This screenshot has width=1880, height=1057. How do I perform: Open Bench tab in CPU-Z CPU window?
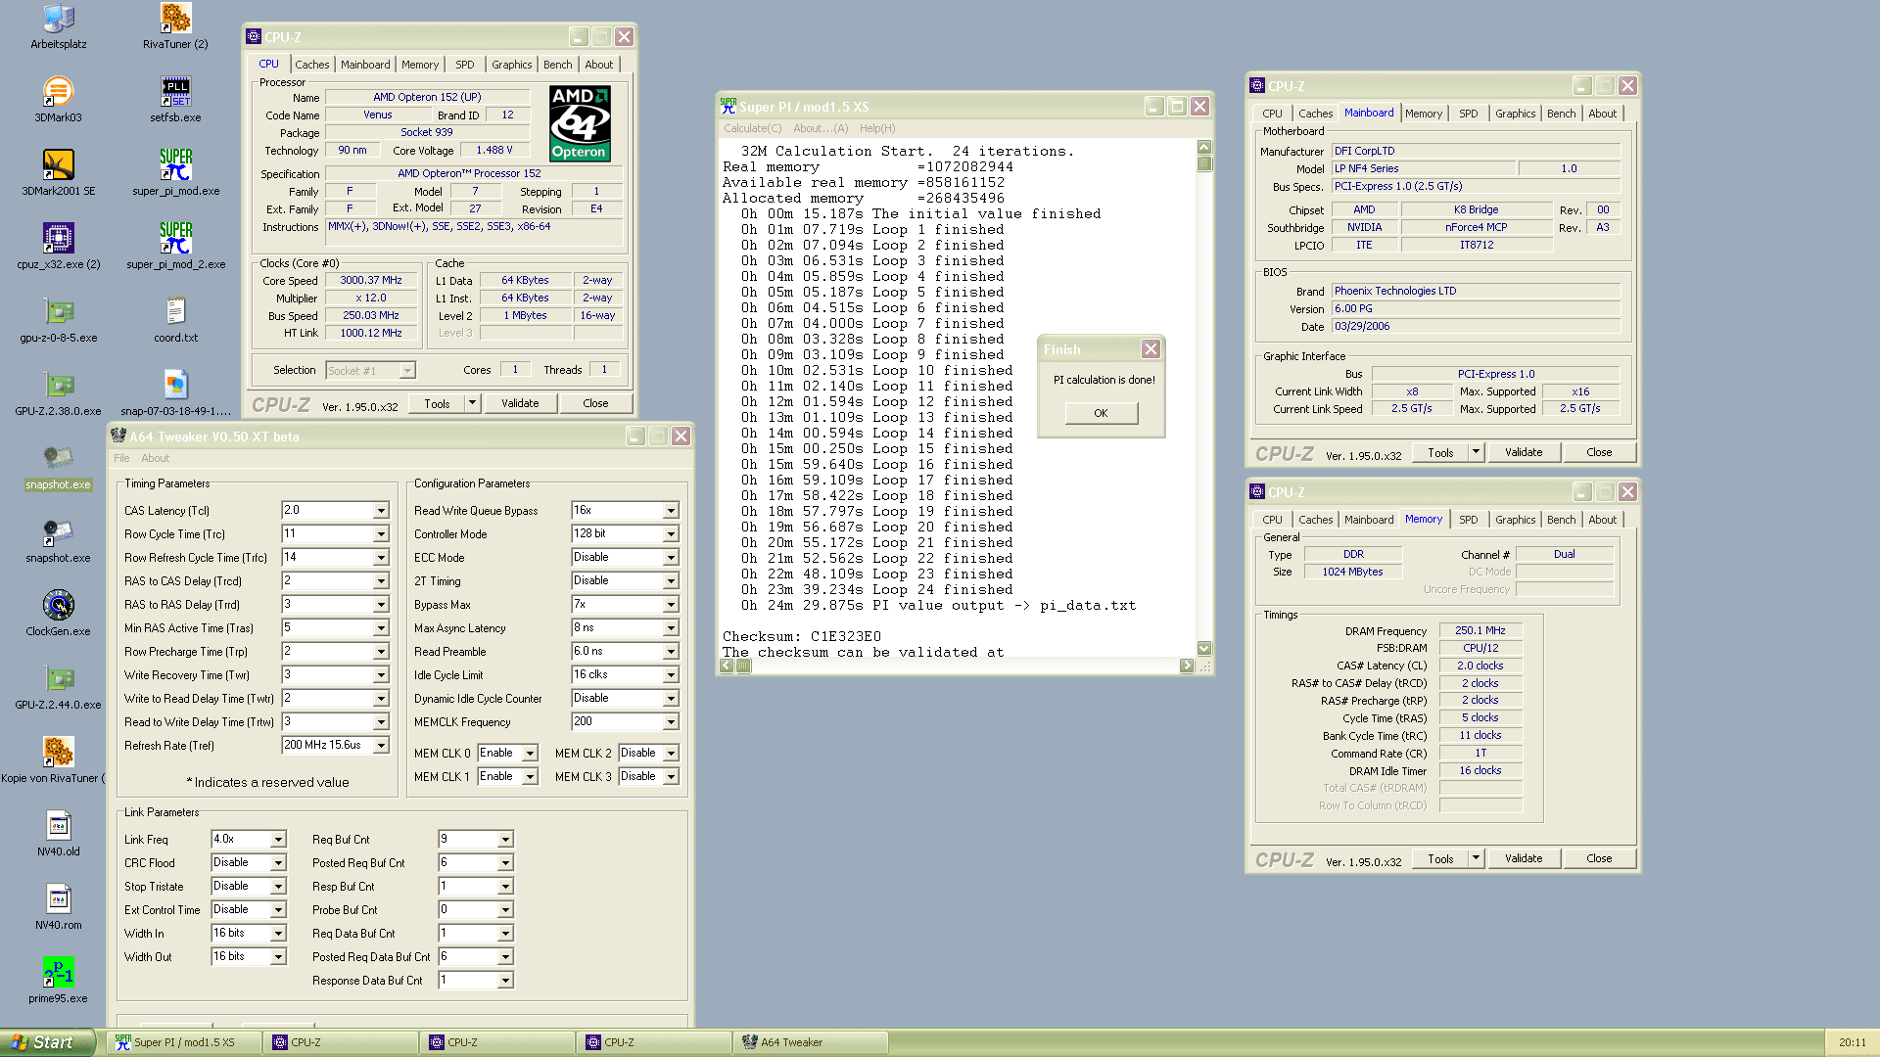558,65
